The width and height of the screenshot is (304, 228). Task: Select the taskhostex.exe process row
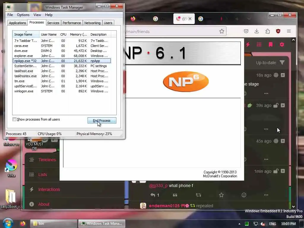[62, 76]
